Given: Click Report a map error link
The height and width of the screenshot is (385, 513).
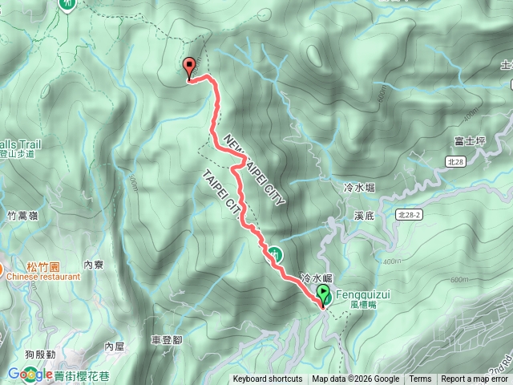Looking at the screenshot, I should pyautogui.click(x=474, y=379).
